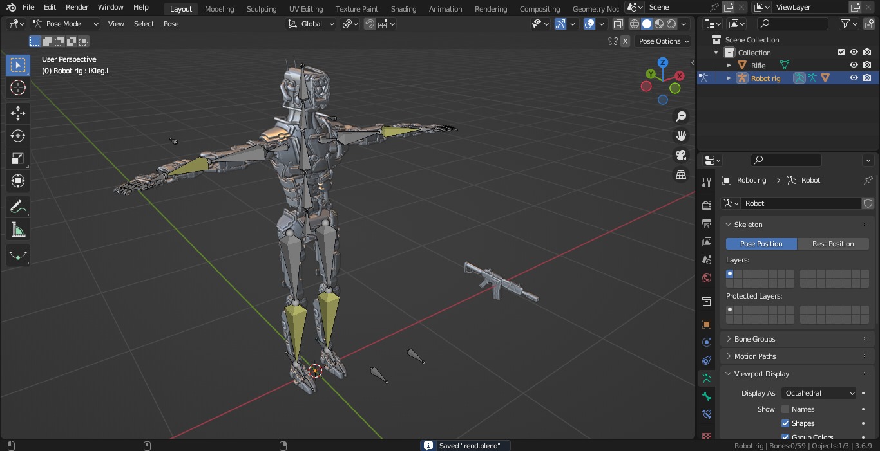
Task: Click the Pose Position button
Action: click(761, 244)
